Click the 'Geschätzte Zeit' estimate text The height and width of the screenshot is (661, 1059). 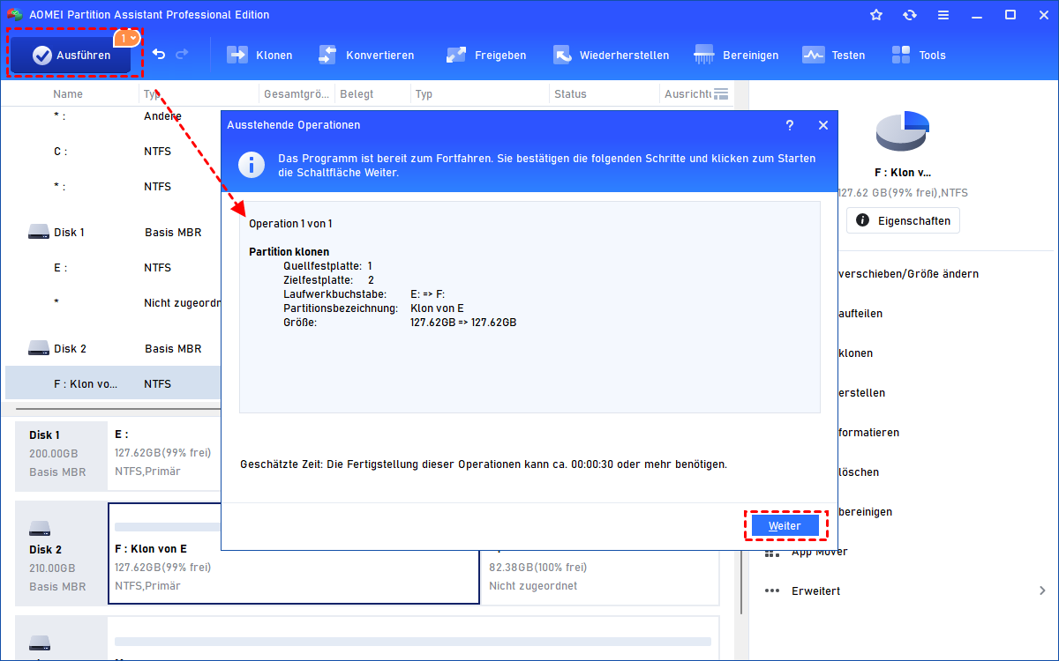pos(484,464)
